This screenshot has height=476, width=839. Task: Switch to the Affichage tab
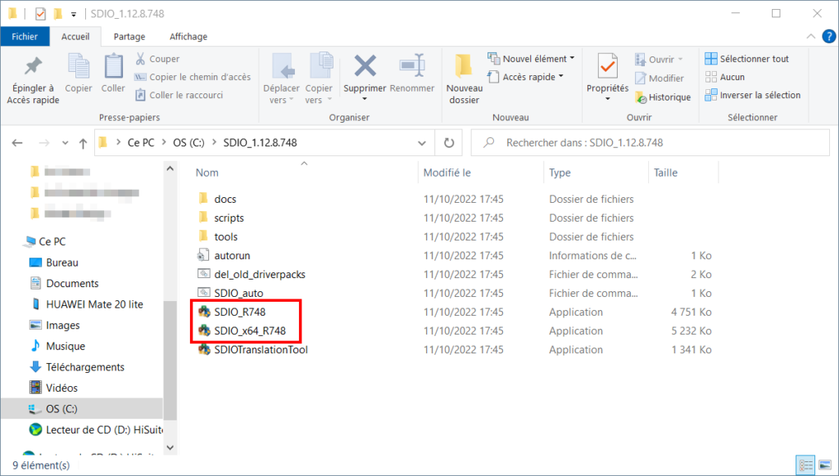(188, 36)
